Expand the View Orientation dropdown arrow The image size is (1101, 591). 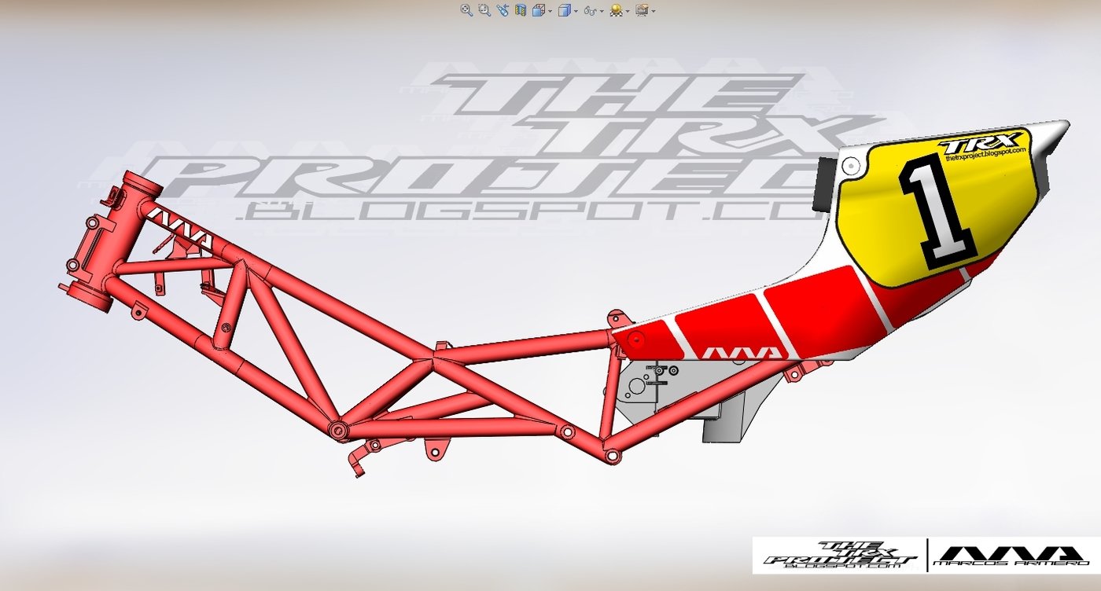[x=549, y=10]
